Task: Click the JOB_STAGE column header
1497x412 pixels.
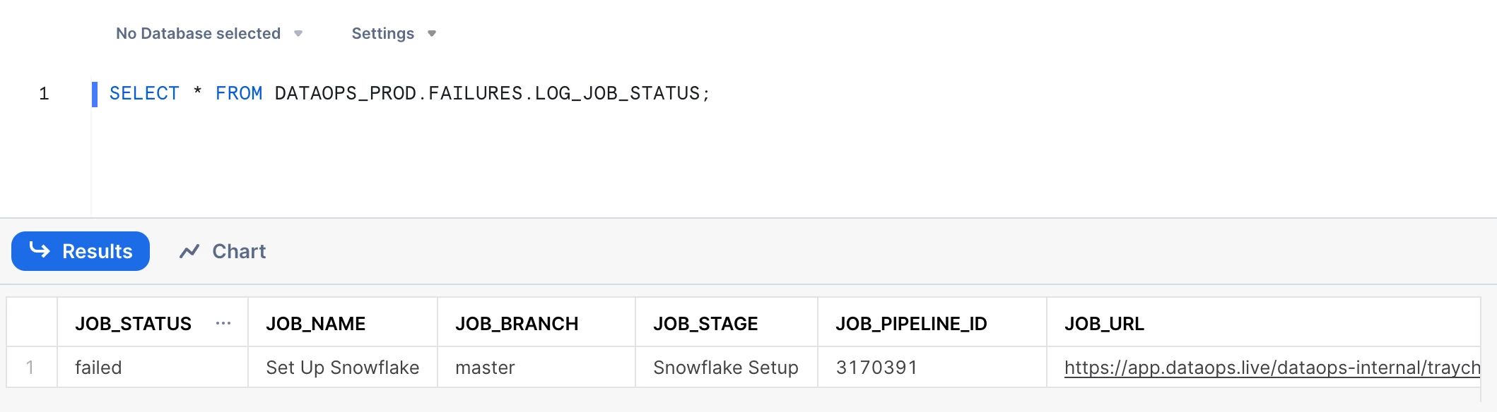Action: coord(705,323)
